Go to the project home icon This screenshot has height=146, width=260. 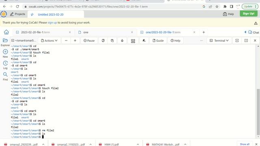[x=6, y=32]
